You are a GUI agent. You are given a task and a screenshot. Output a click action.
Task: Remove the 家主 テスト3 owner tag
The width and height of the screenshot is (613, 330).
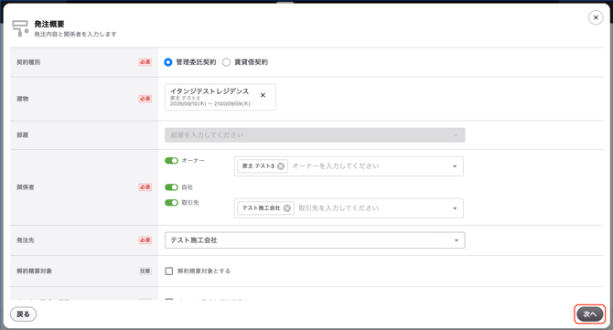coord(281,166)
